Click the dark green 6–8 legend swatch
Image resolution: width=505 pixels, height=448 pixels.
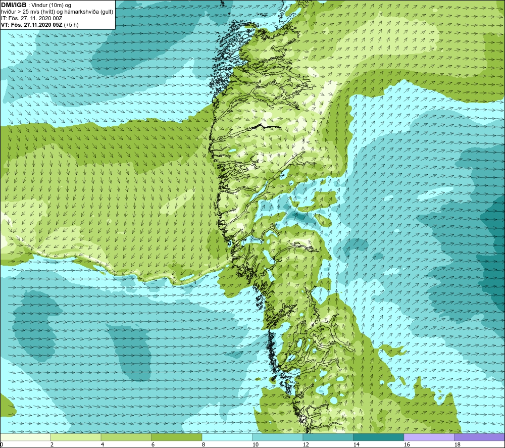click(176, 437)
